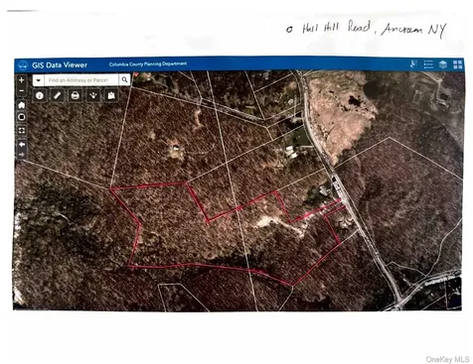Open the legend list widget
This screenshot has height=364, width=473.
428,64
